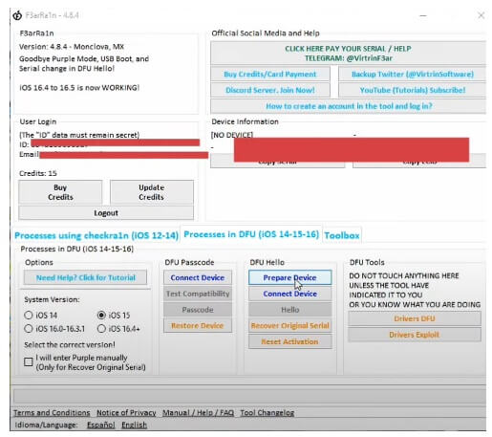Click Select the correct version! text
The height and width of the screenshot is (437, 492).
pyautogui.click(x=70, y=345)
